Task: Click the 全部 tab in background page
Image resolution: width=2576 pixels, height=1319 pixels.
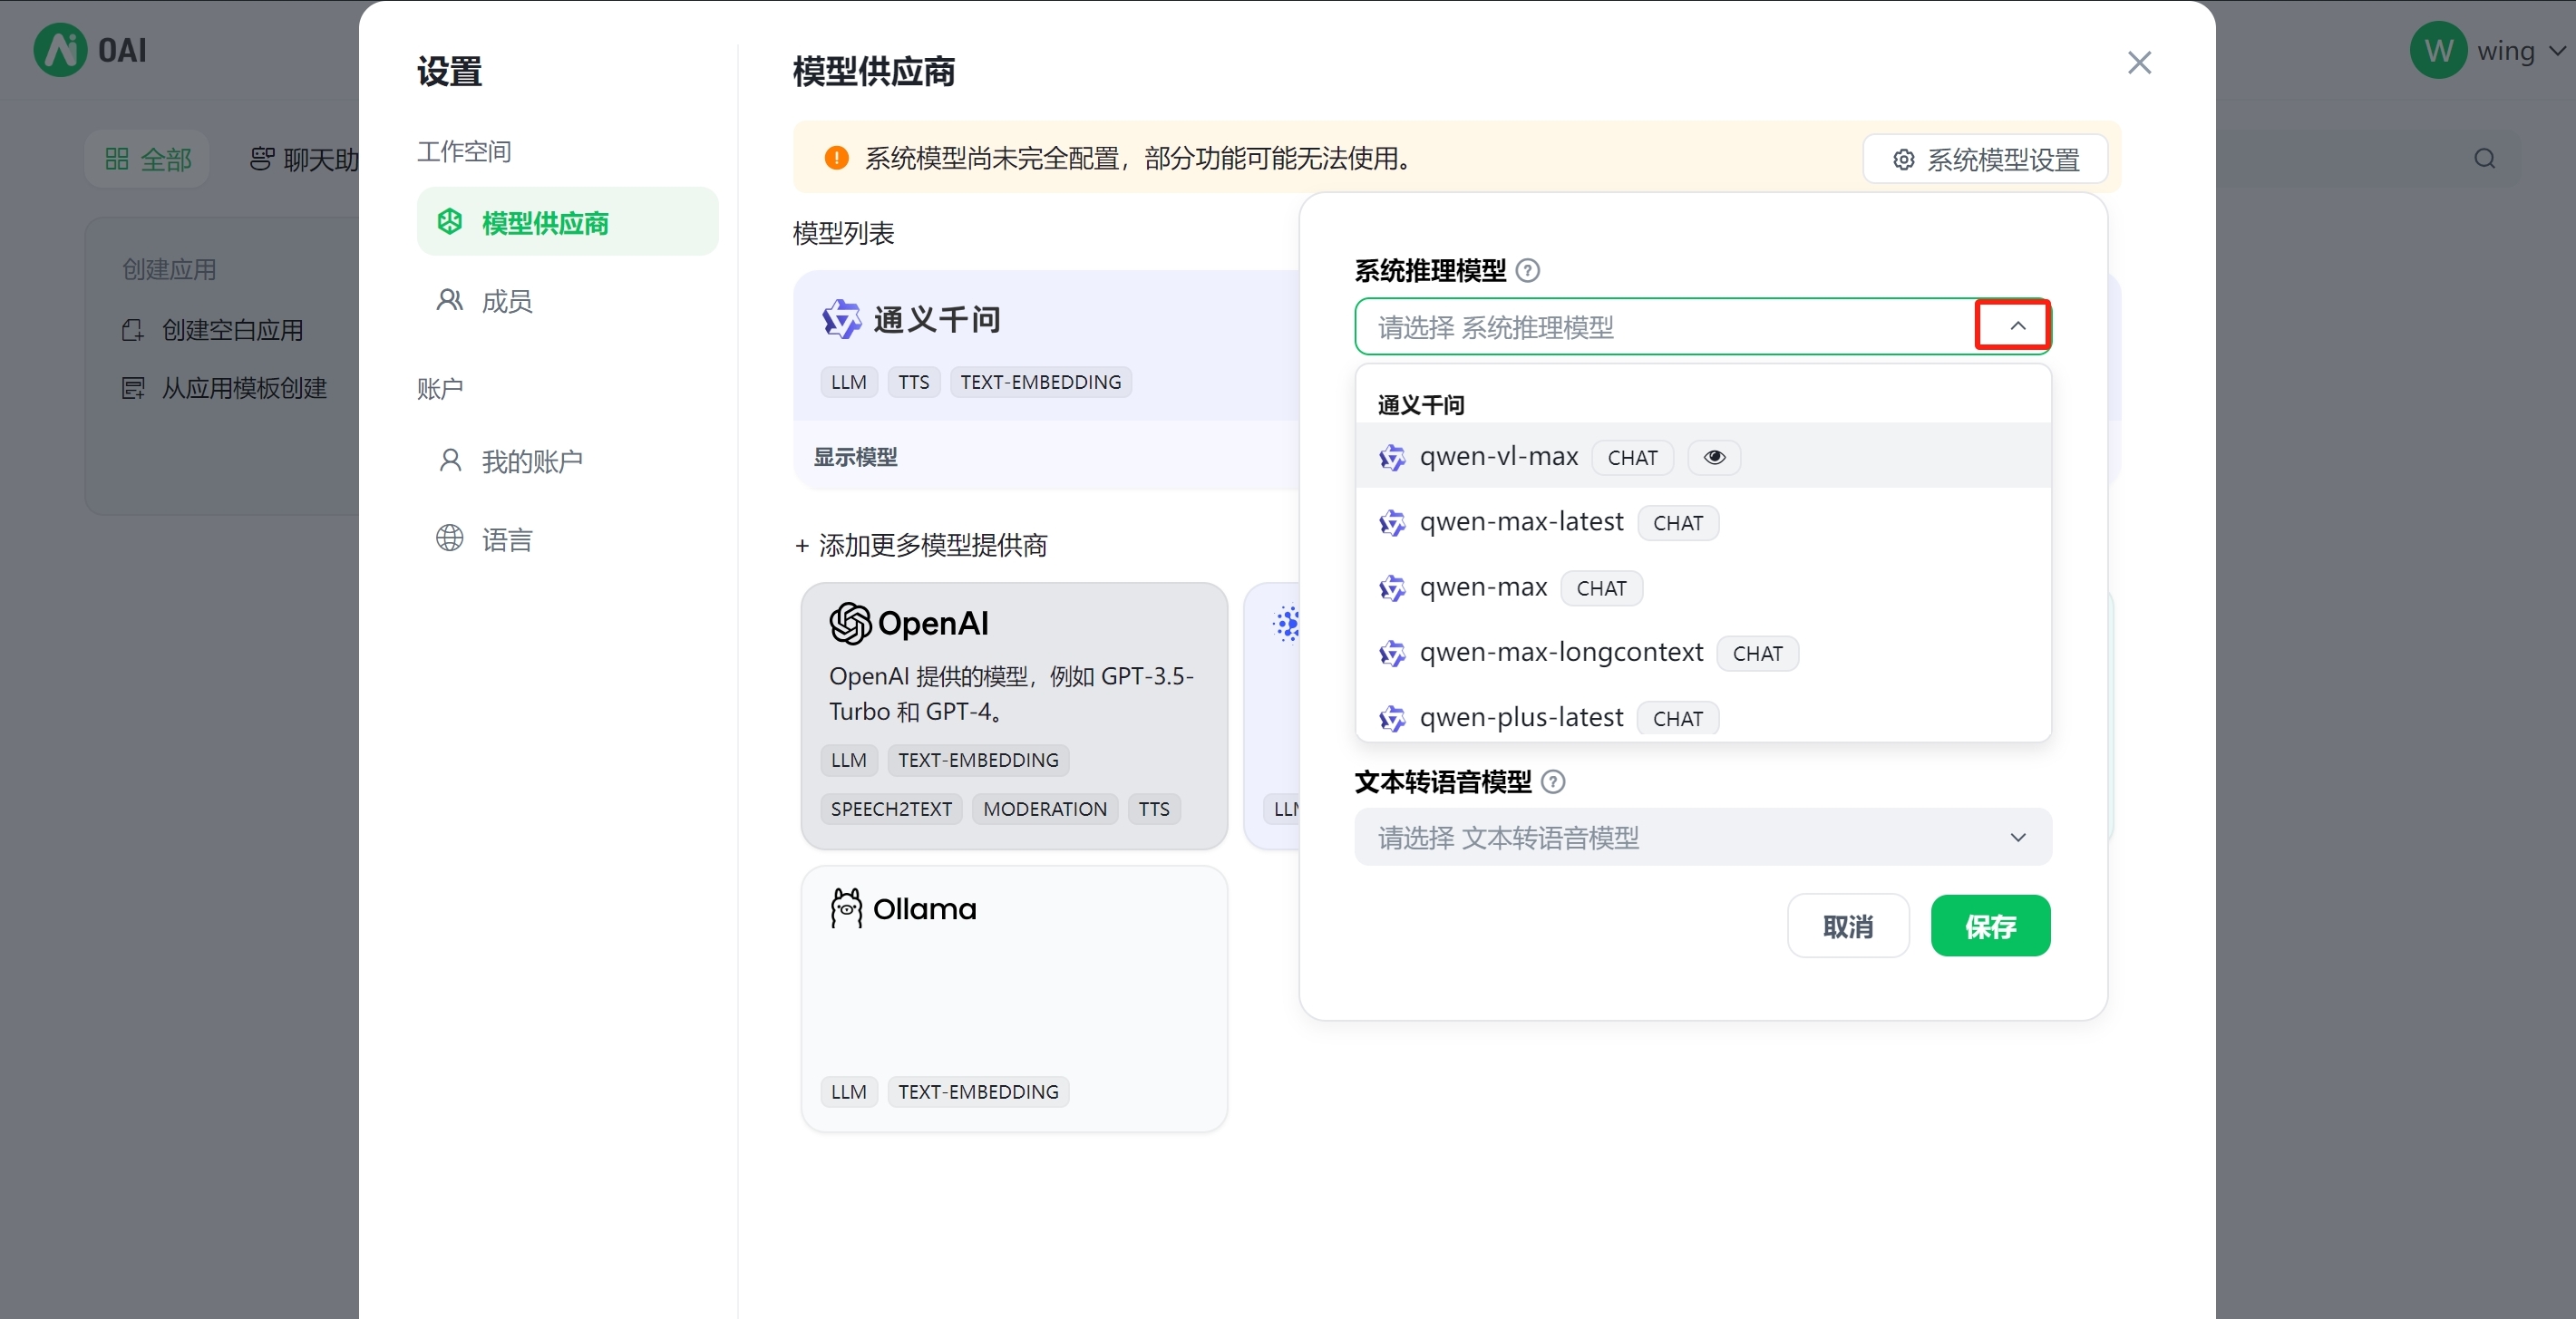Action: pos(147,159)
